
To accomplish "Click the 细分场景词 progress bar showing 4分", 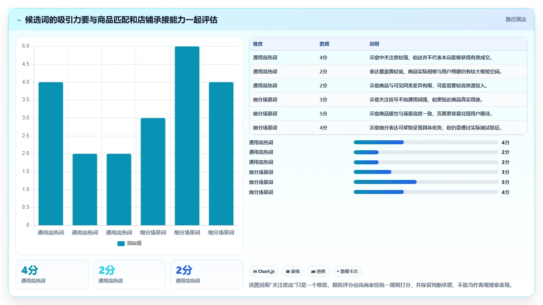I will [426, 192].
